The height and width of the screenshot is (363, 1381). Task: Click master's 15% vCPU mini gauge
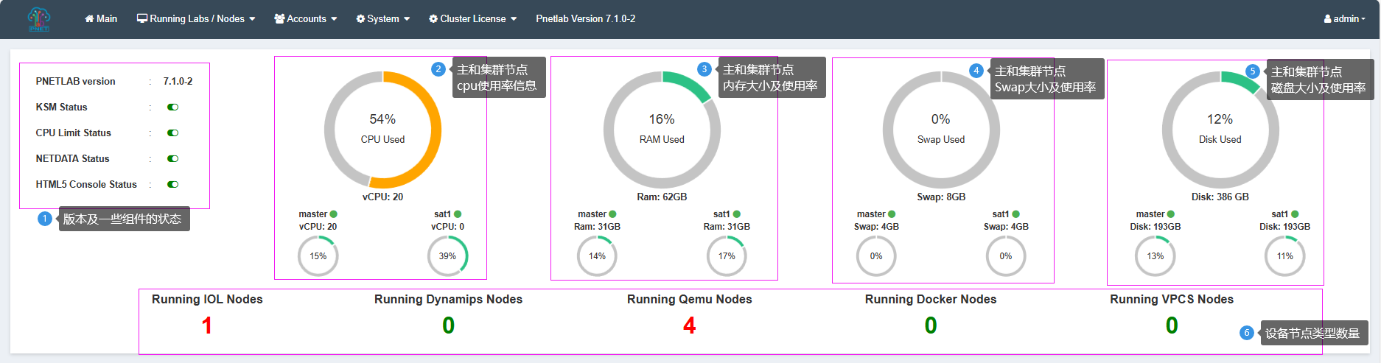point(318,256)
